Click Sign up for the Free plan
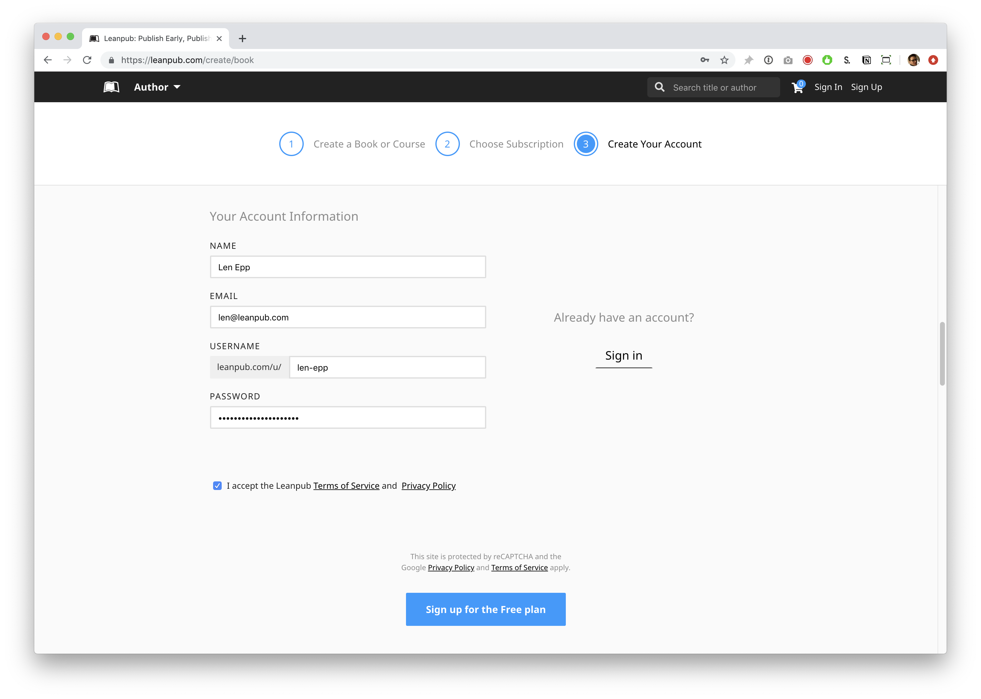Screen dimensions: 981x699 [x=485, y=609]
